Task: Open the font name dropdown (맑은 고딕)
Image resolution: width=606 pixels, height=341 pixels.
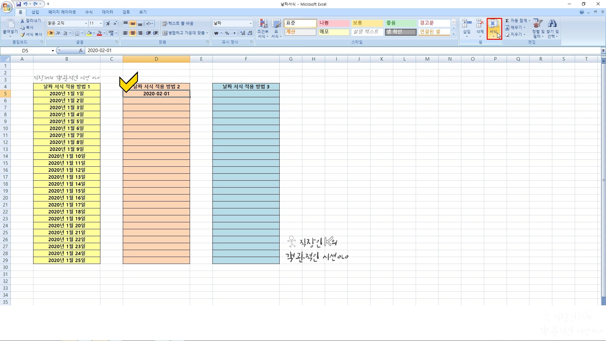Action: pyautogui.click(x=86, y=23)
